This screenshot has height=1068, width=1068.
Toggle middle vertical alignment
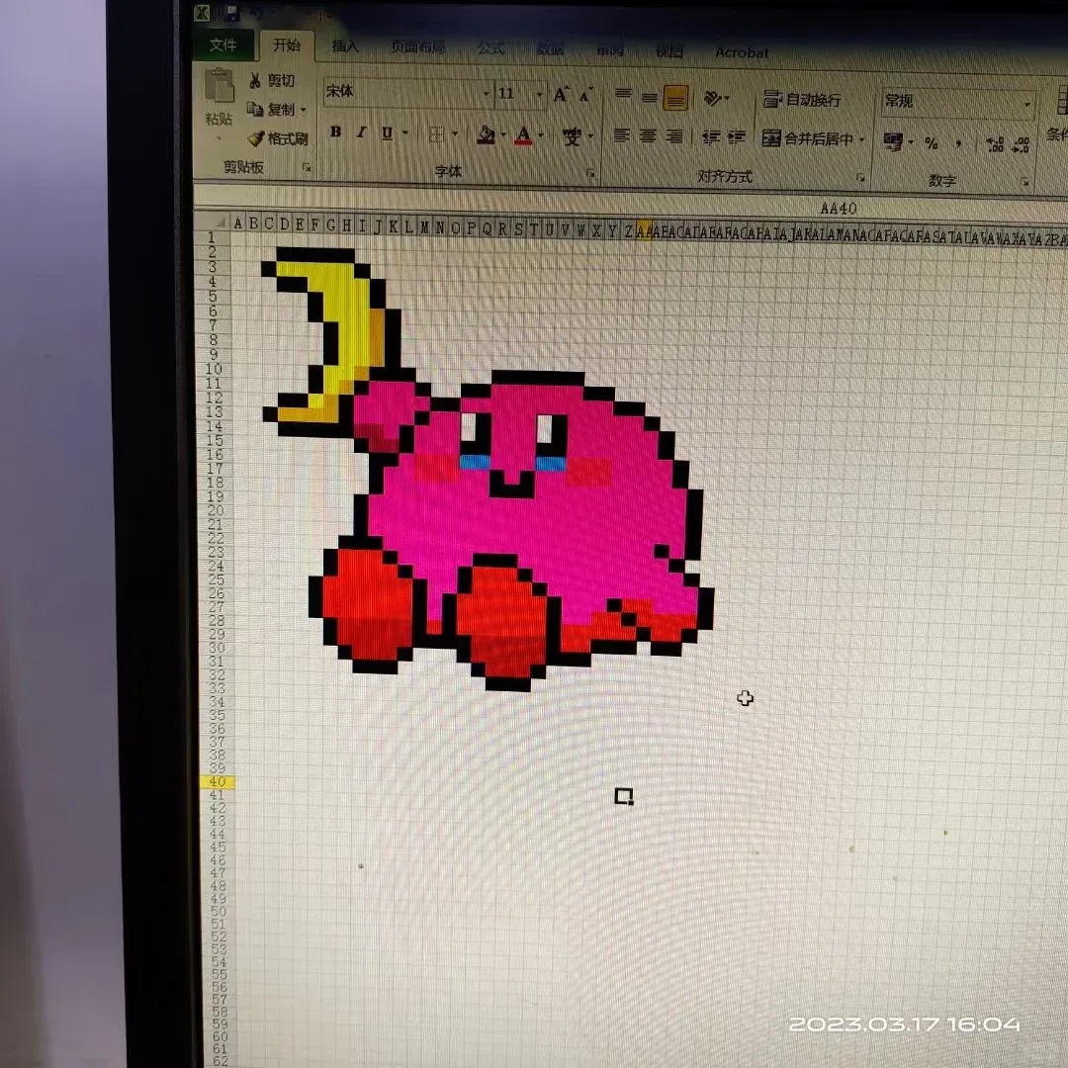click(649, 97)
